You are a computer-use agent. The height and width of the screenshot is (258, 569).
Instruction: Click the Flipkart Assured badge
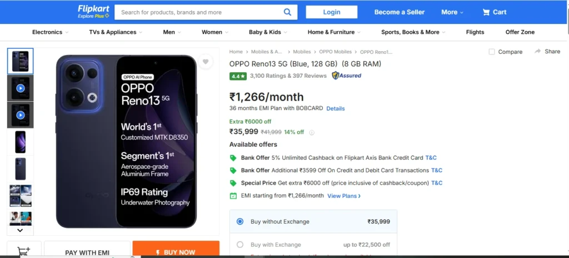347,76
